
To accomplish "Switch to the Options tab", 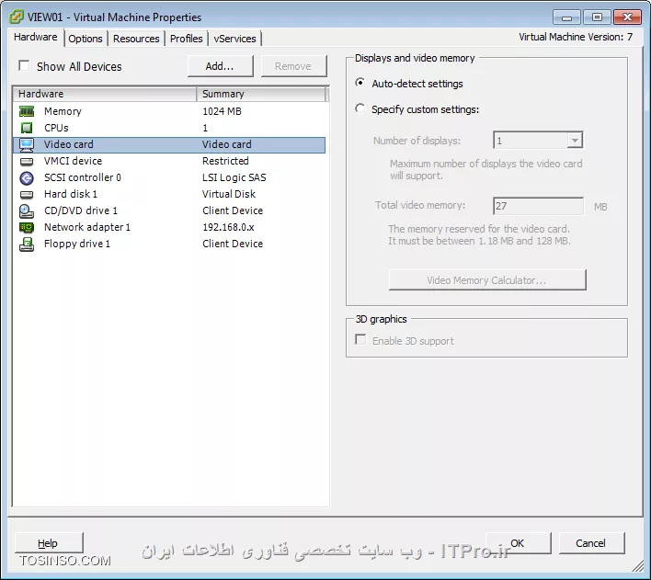I will click(86, 39).
